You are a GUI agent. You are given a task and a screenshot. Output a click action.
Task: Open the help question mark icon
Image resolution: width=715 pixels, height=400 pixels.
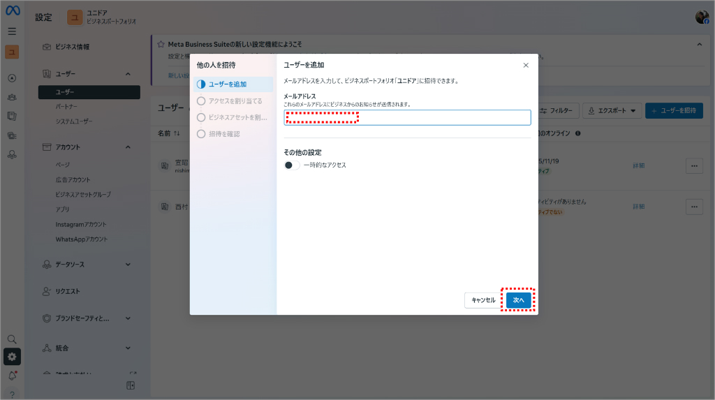click(x=13, y=394)
